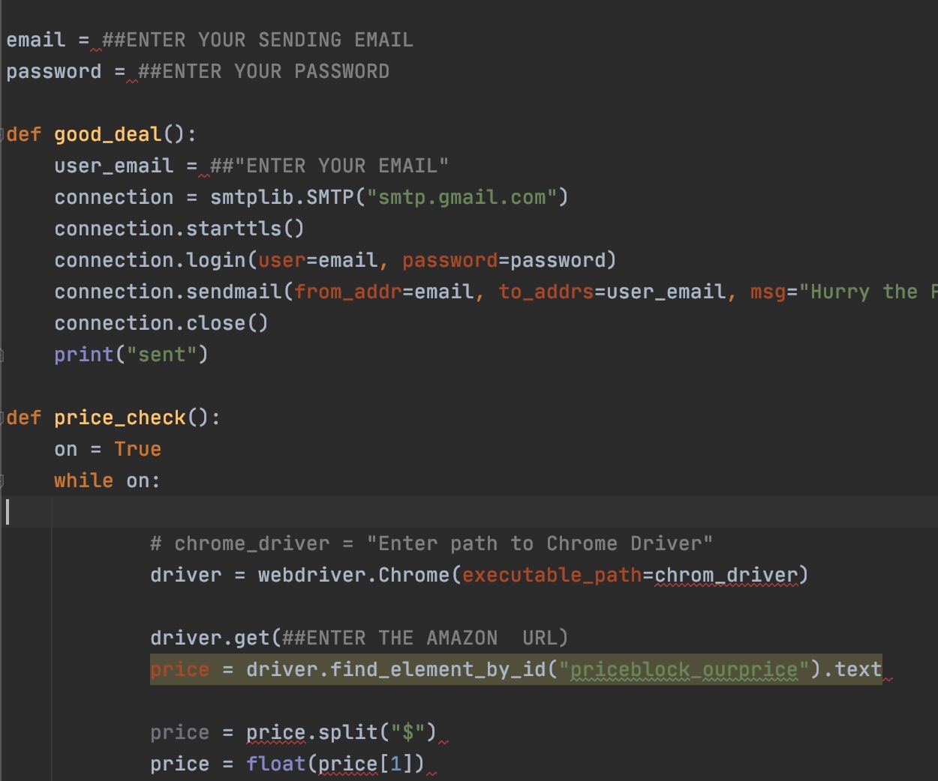Click the ##ENTER YOUR SENDING EMAIL comment
938x781 pixels.
point(257,40)
